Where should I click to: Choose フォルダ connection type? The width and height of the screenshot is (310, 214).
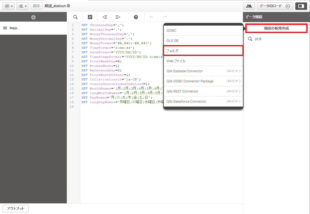[203, 51]
